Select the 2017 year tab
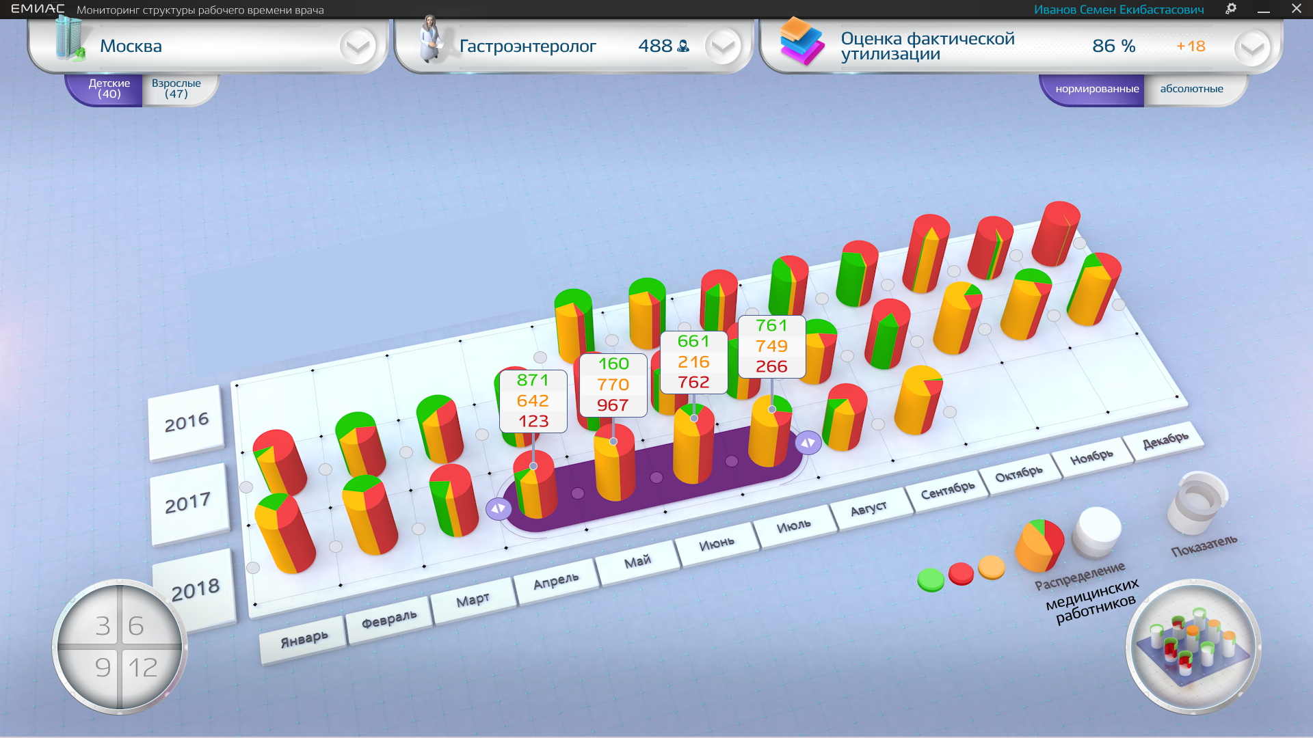 pos(187,504)
